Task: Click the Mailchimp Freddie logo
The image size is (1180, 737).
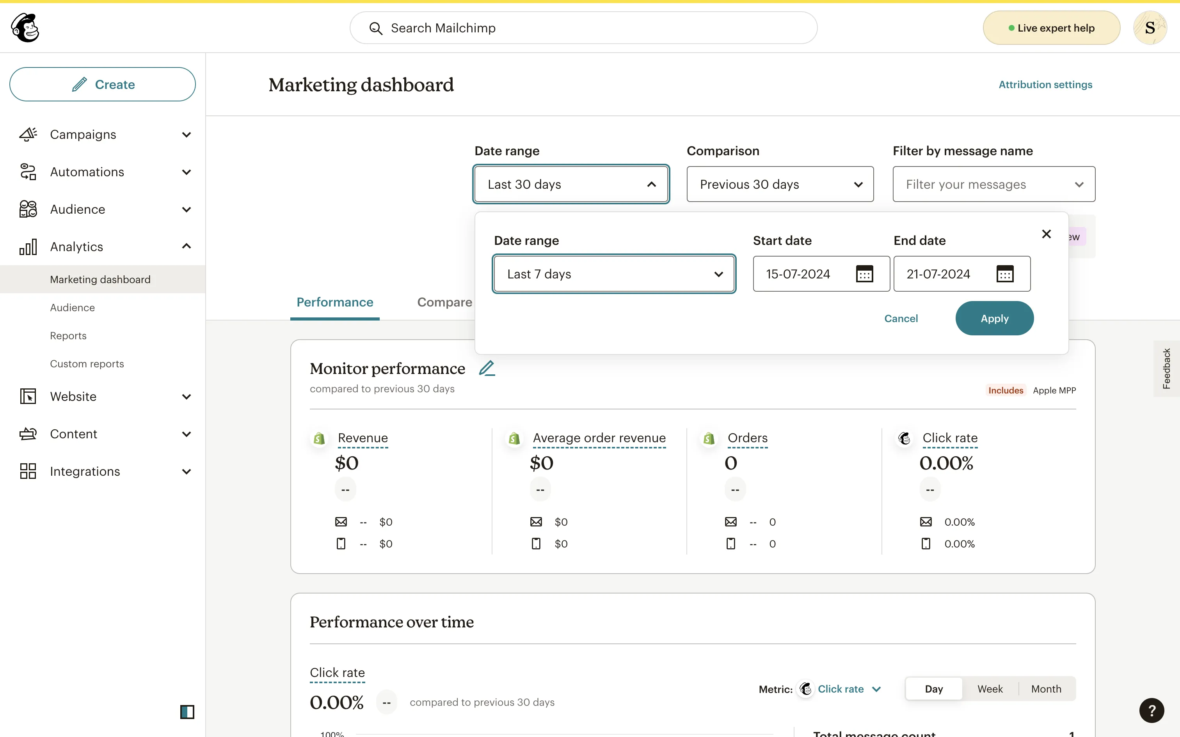Action: (x=25, y=28)
